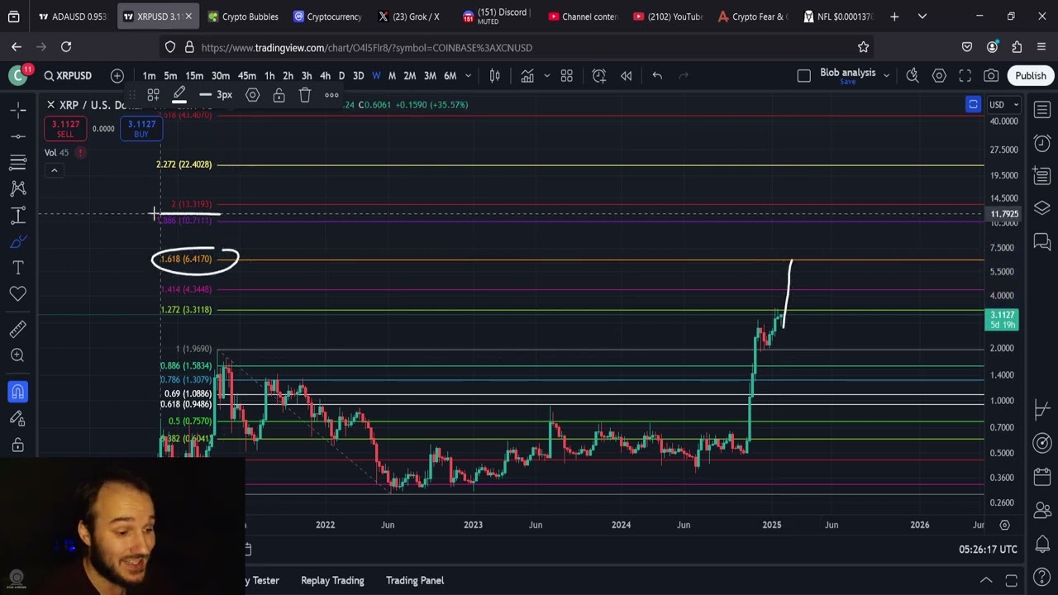Open the Blob analysis layout dropdown
Image resolution: width=1058 pixels, height=595 pixels.
pyautogui.click(x=886, y=76)
